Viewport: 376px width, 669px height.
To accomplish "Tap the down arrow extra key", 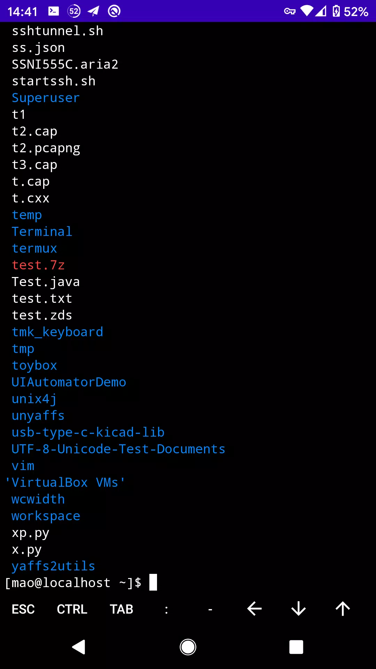I will coord(298,609).
